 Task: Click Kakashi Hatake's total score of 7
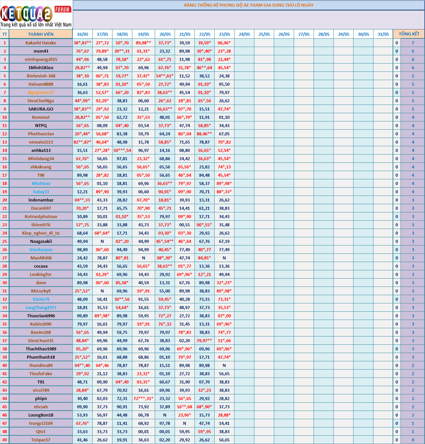(412, 43)
